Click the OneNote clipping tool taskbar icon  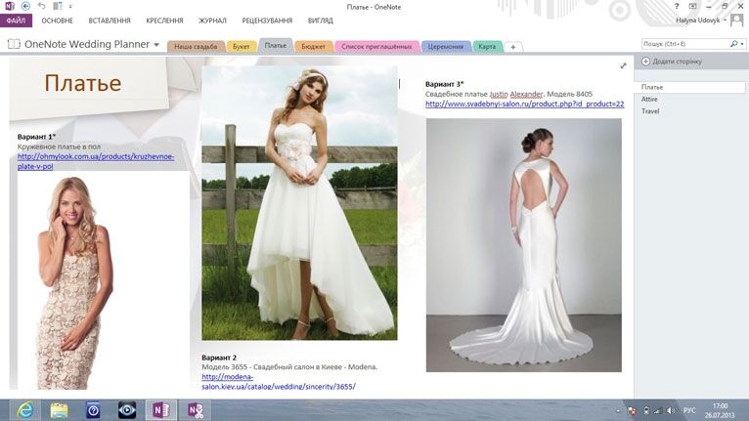pos(196,409)
